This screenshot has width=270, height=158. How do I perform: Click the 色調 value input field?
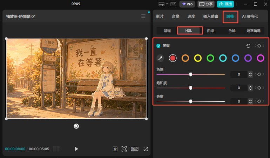tap(239, 74)
